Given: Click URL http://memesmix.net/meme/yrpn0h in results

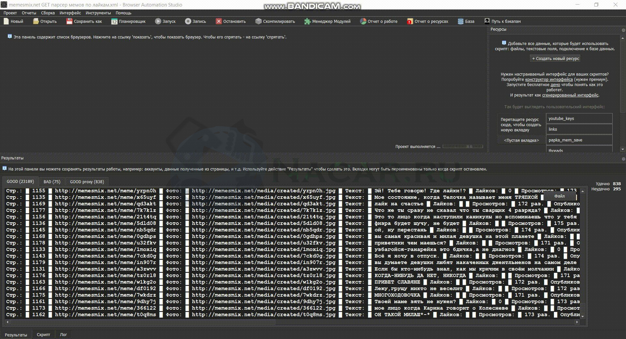Looking at the screenshot, I should point(105,191).
